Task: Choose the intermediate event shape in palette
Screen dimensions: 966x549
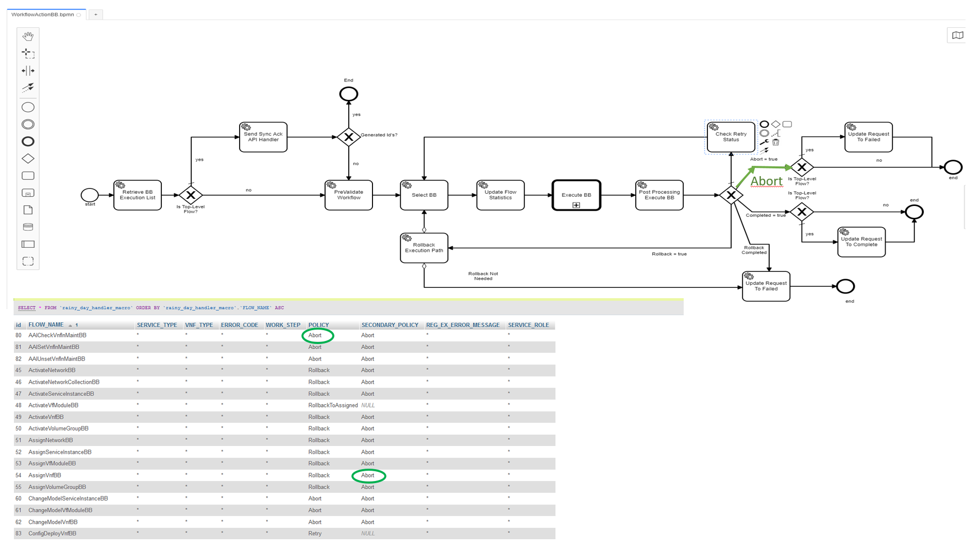Action: point(28,124)
